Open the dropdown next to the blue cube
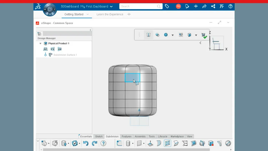The height and width of the screenshot is (151, 268). [x=196, y=35]
